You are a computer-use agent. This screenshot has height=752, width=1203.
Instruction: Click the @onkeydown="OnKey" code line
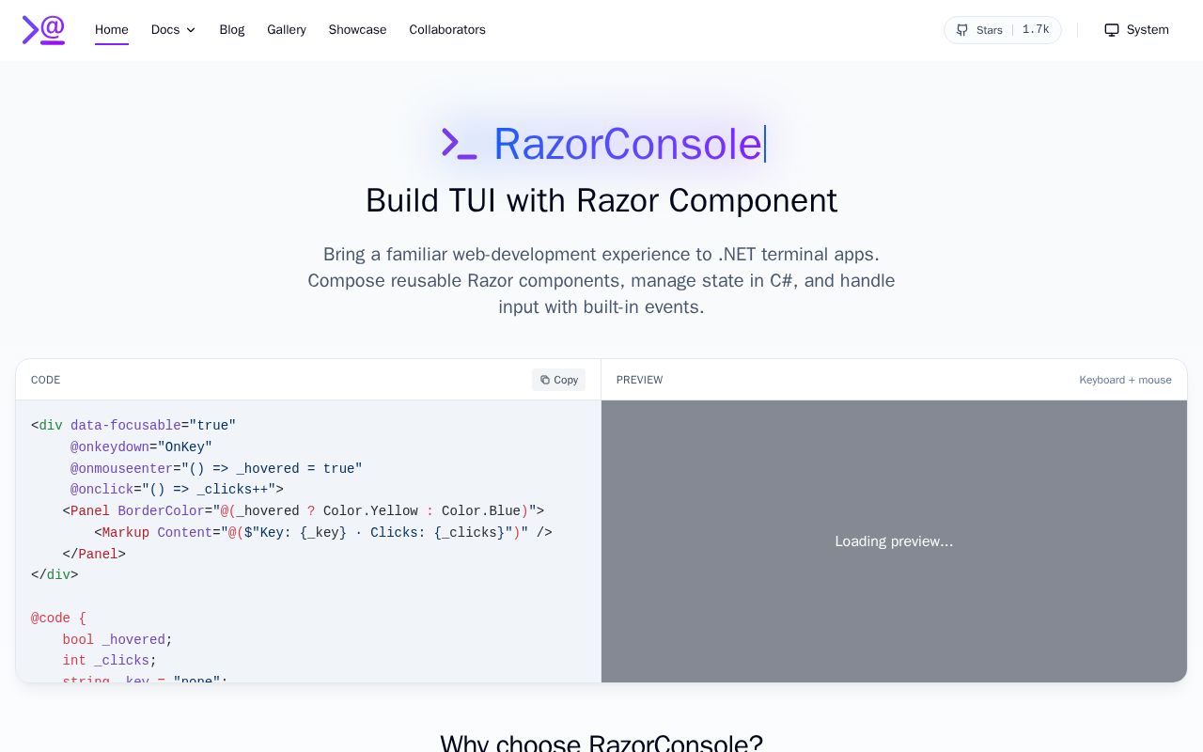(141, 447)
